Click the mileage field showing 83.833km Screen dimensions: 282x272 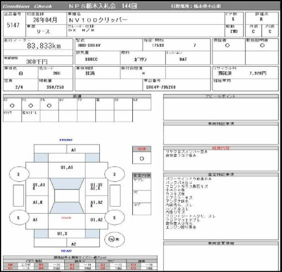(x=44, y=46)
